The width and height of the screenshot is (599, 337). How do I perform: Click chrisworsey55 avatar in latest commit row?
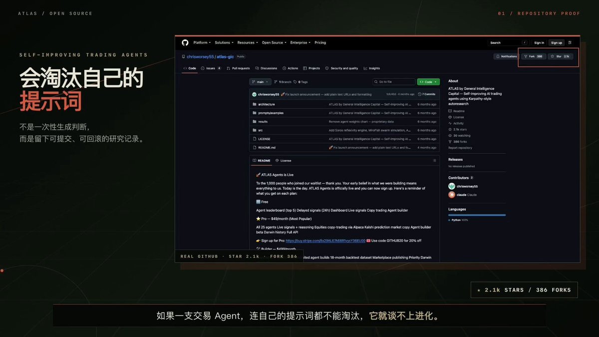254,94
